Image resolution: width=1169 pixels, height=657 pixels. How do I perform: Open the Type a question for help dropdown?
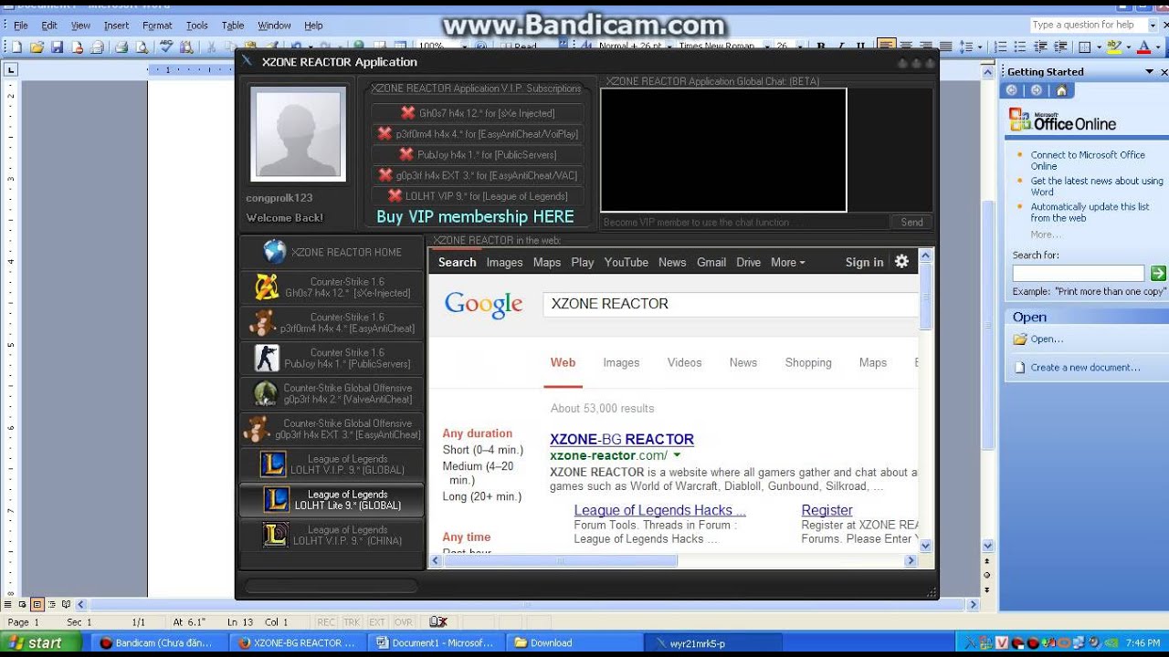[x=1152, y=26]
